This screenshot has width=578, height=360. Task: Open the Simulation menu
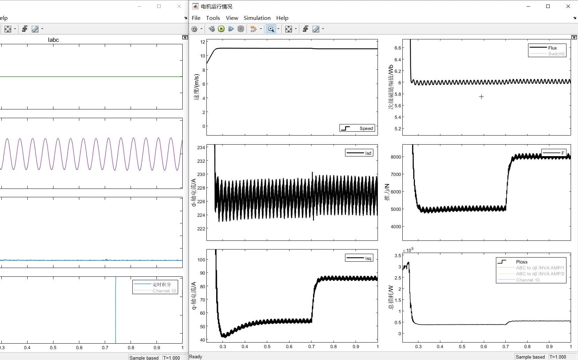coord(257,18)
